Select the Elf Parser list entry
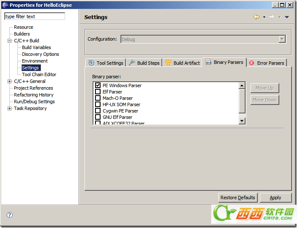The width and height of the screenshot is (297, 228). 112,92
